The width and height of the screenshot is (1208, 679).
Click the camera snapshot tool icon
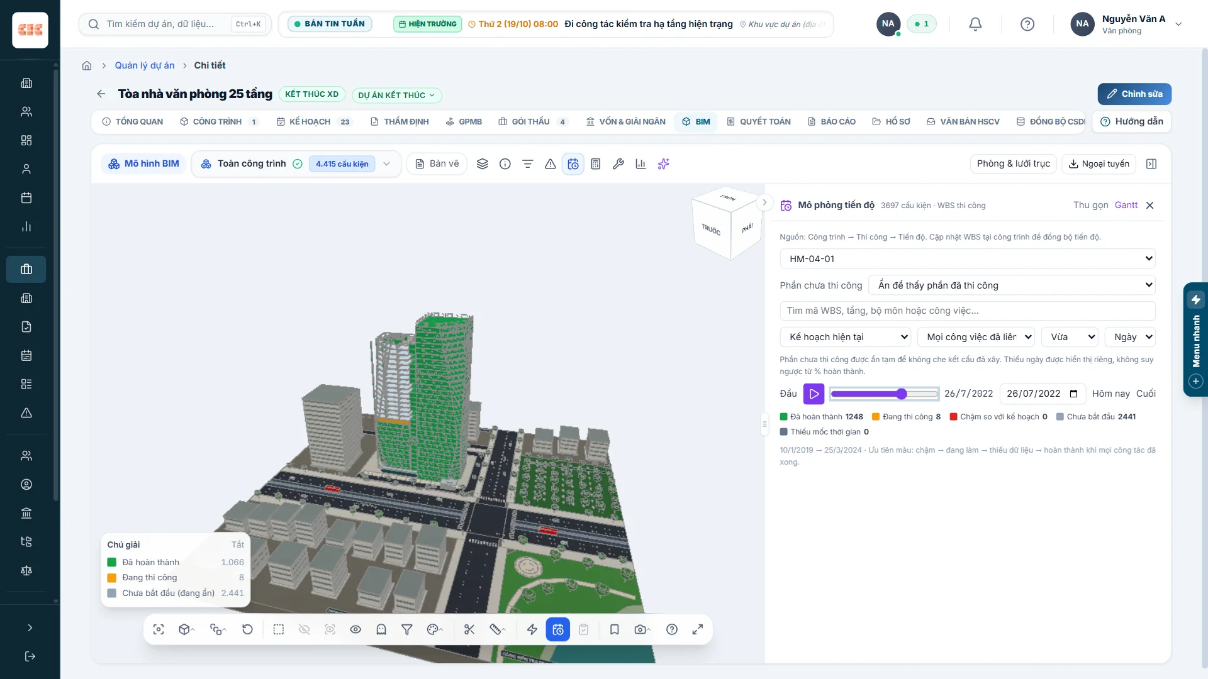coord(641,629)
